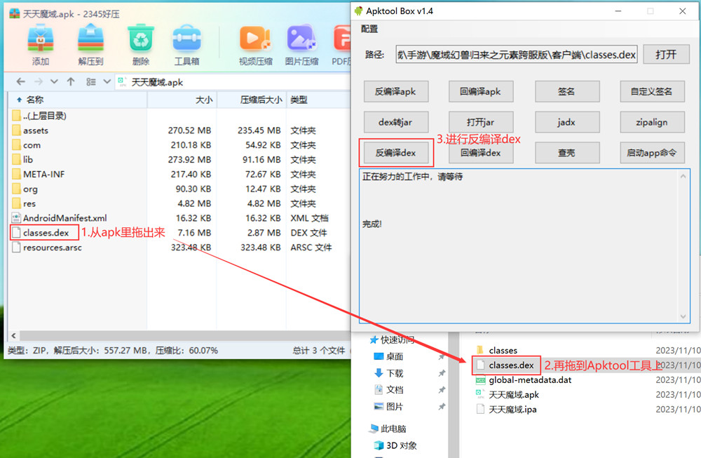This screenshot has width=701, height=458.
Task: Click the 自定义签名 button
Action: click(652, 92)
